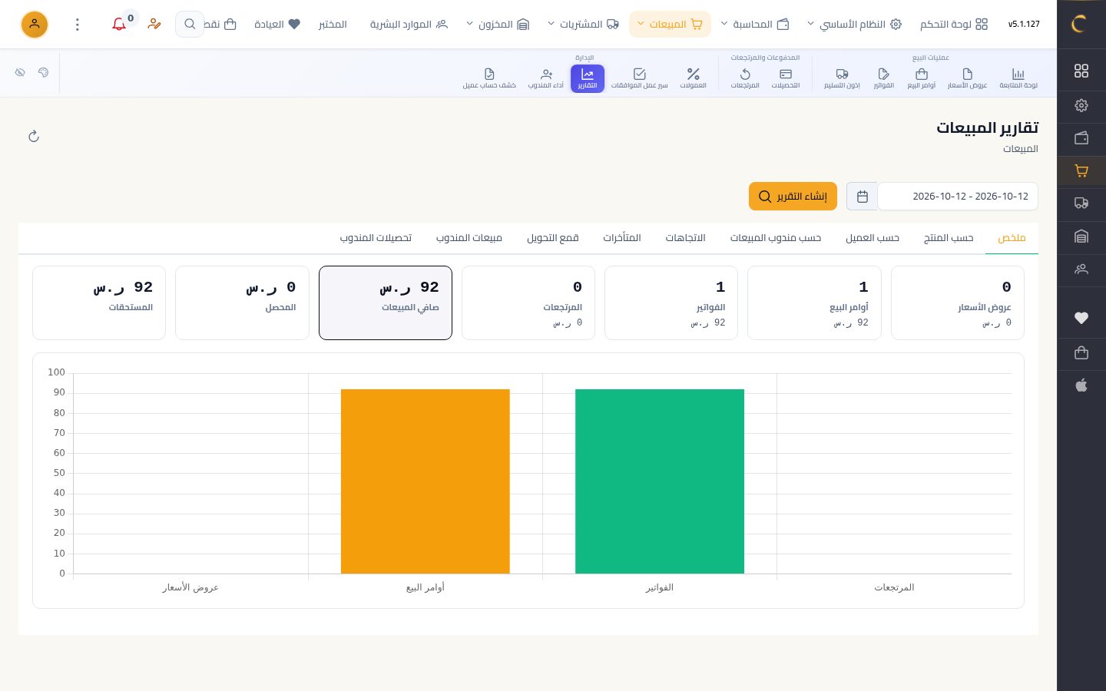Viewport: 1106px width, 691px height.
Task: Select the صافي المبيعات summary card
Action: 386,303
